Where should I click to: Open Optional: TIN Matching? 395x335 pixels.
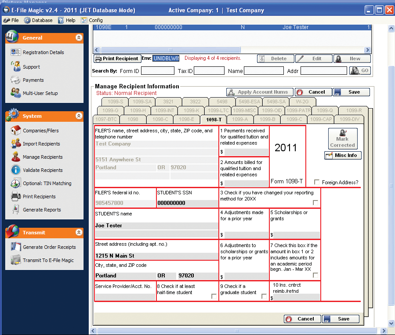tap(47, 183)
